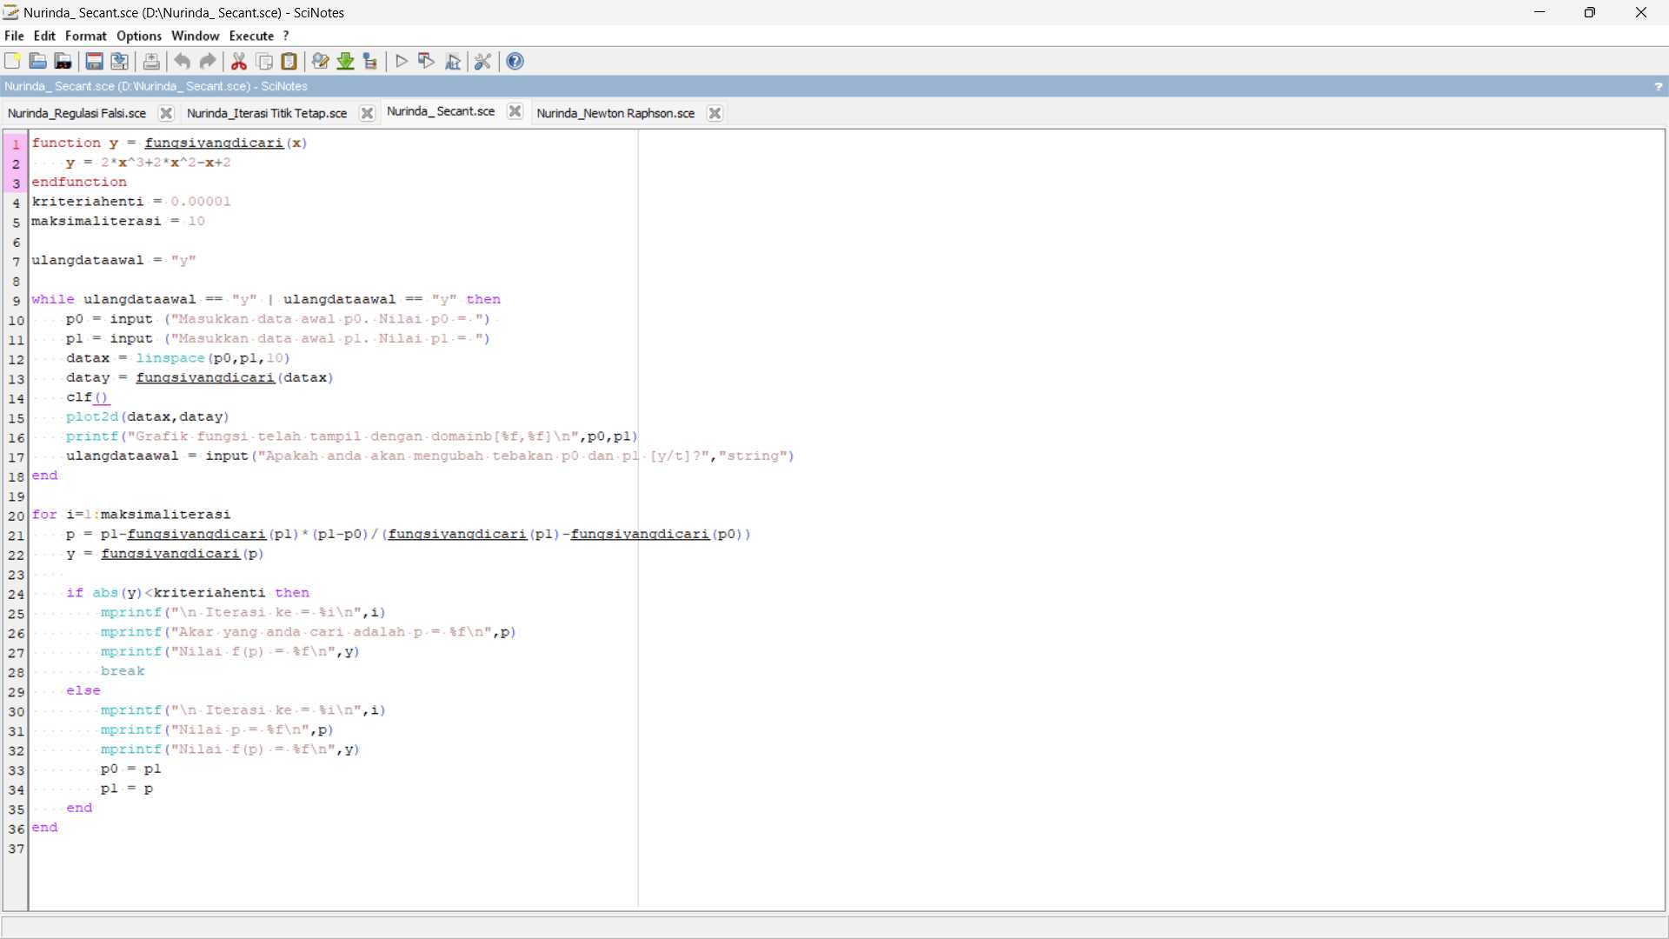Open the Window menu
Viewport: 1669px width, 939px height.
tap(196, 37)
